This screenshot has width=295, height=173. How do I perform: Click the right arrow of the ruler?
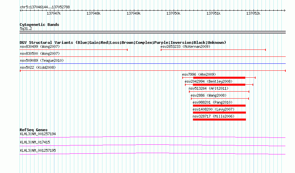284,10
